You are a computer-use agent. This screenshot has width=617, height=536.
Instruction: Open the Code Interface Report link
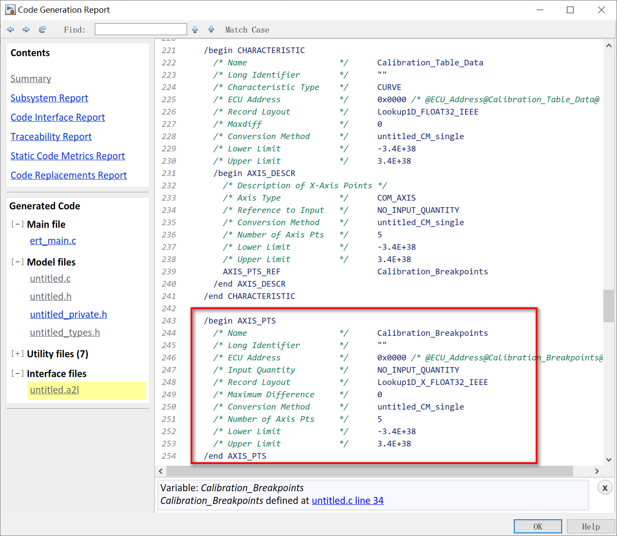(58, 117)
